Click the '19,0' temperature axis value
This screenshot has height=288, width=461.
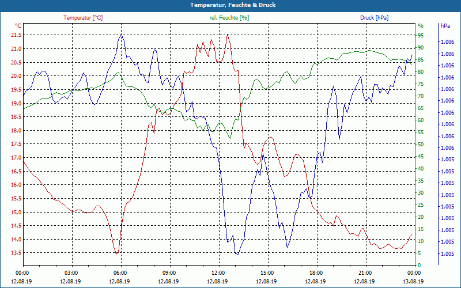[x=16, y=103]
